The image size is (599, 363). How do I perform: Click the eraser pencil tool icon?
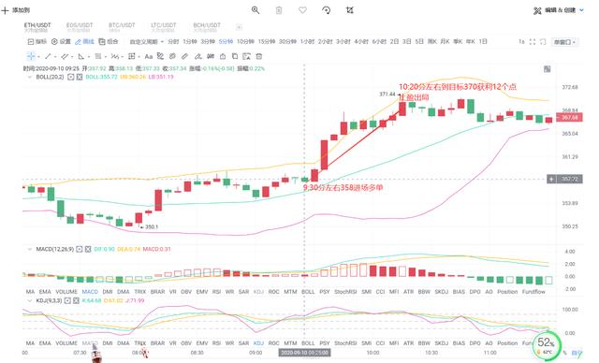197,56
